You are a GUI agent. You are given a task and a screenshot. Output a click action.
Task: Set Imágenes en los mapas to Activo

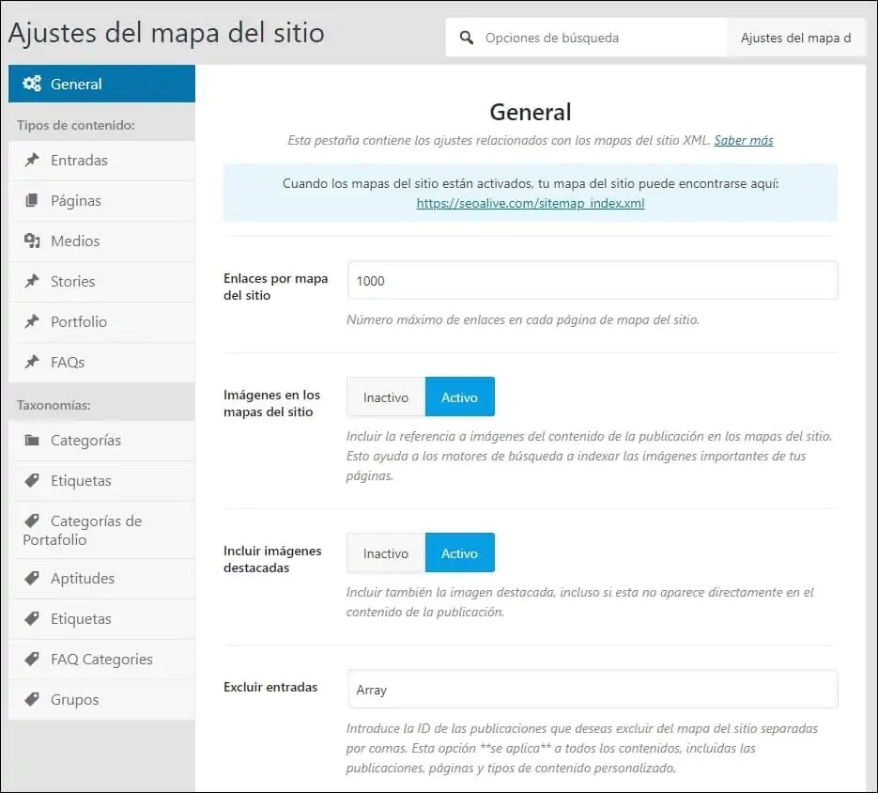(x=459, y=397)
